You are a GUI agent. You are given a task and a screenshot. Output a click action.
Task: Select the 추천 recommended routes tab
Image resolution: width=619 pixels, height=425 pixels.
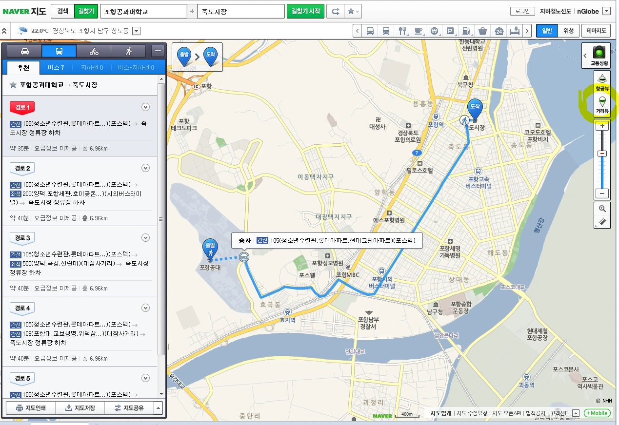click(23, 67)
